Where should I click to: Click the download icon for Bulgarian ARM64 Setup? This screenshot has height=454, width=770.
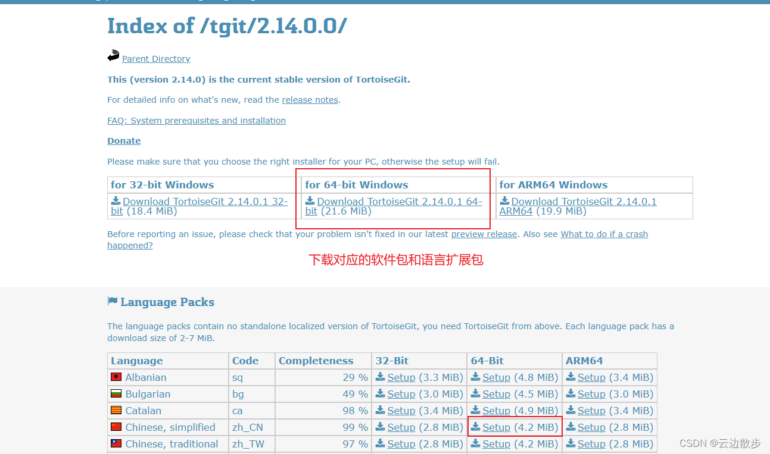[x=571, y=393]
